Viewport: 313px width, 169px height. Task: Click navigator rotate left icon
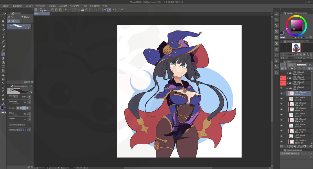point(297,58)
